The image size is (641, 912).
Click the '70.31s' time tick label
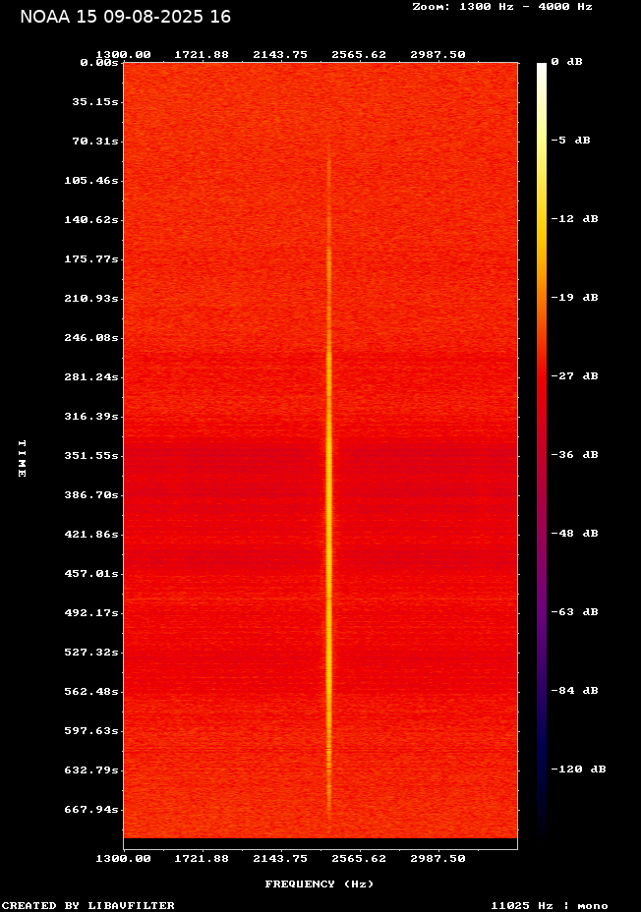click(x=95, y=141)
